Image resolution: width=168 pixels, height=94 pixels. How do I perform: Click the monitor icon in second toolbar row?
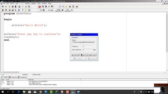click(x=6, y=10)
